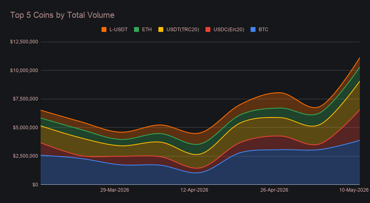Select the L-USDT legend label
The height and width of the screenshot is (203, 370).
pyautogui.click(x=119, y=30)
